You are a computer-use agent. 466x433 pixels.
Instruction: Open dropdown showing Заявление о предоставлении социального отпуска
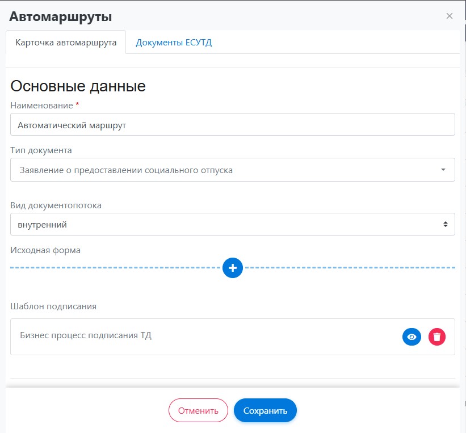coord(227,170)
